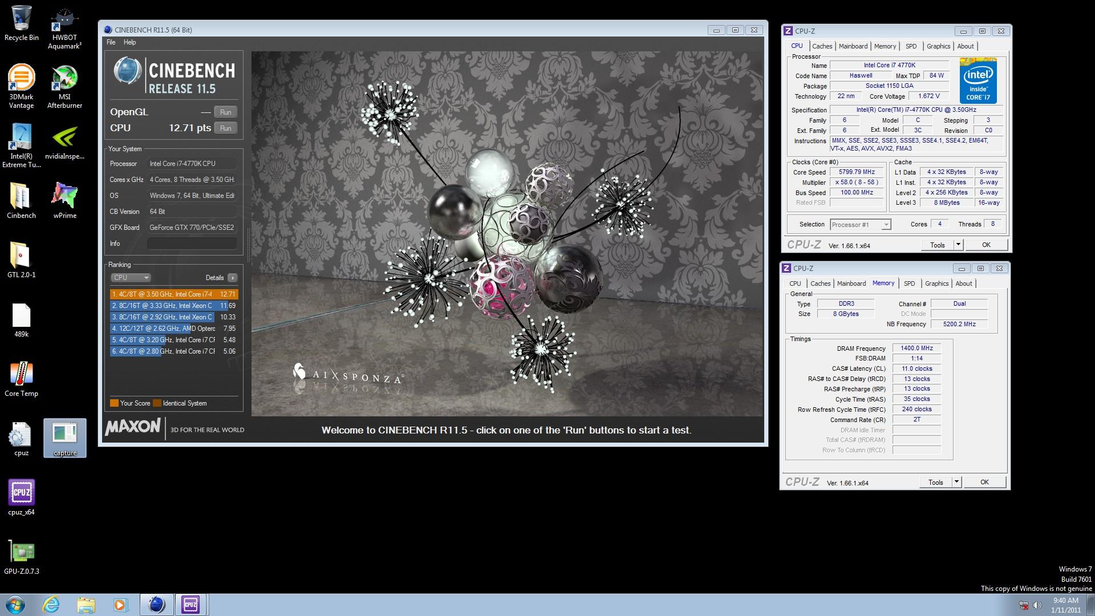Image resolution: width=1095 pixels, height=616 pixels.
Task: Launch MSI Afterburner desktop shortcut
Action: coord(64,87)
